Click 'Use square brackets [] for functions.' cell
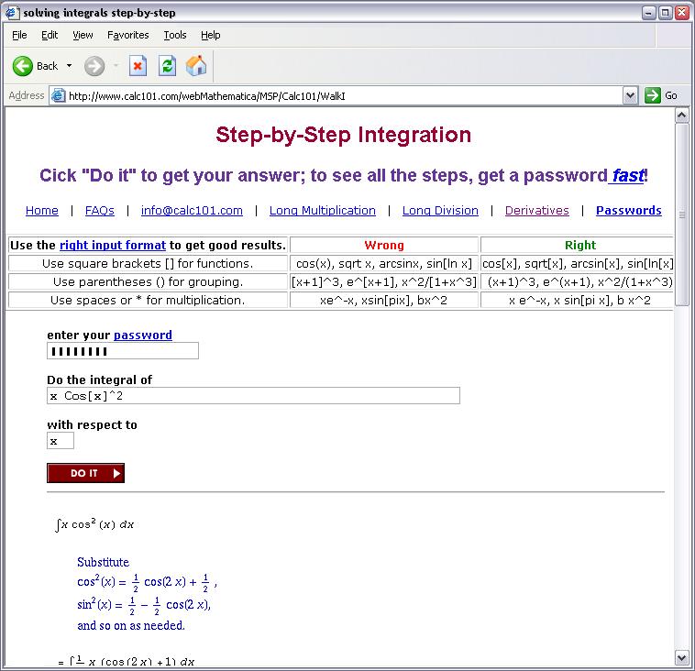695x671 pixels. tap(148, 264)
